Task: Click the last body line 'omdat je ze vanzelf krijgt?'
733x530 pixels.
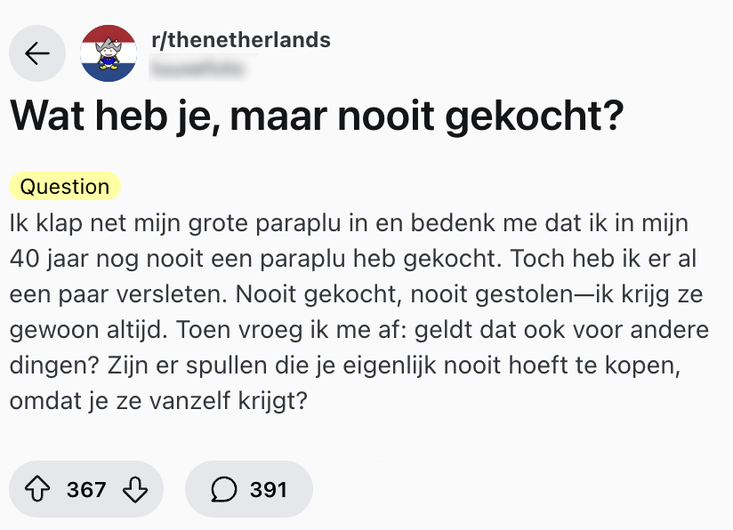Action: click(x=158, y=401)
